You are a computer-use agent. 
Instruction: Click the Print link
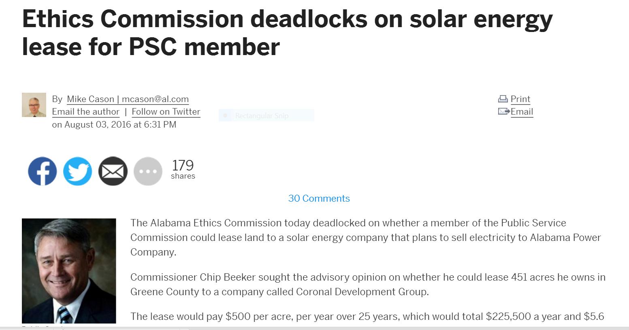[x=520, y=99]
